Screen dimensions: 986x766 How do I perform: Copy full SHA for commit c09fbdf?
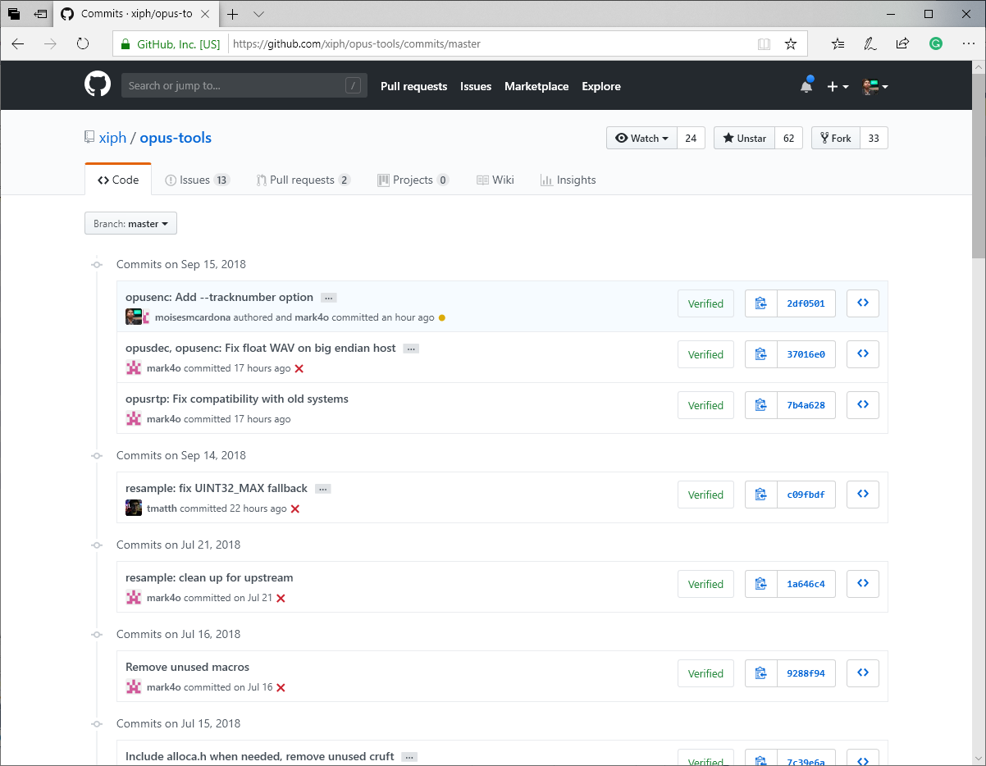761,495
